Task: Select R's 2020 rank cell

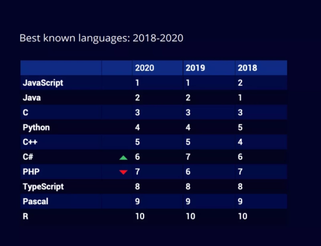Action: tap(139, 217)
